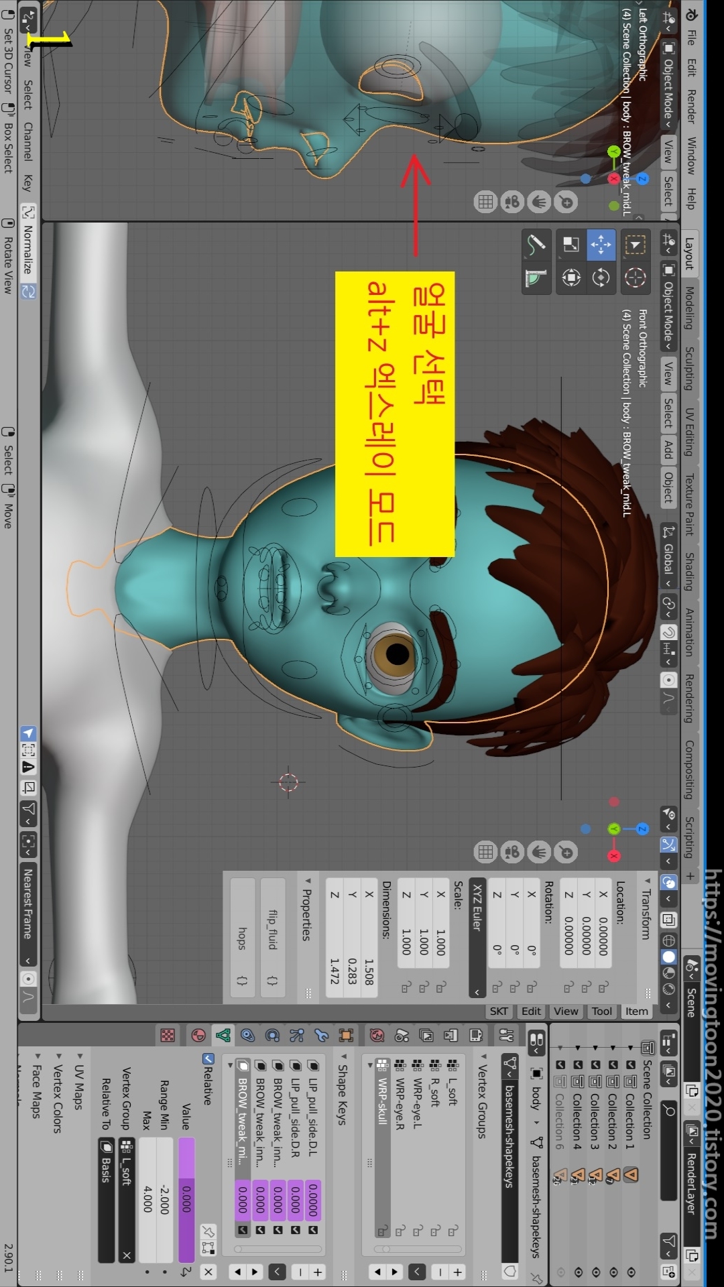Switch to the Shading workspace tab
The height and width of the screenshot is (1287, 724).
[690, 570]
